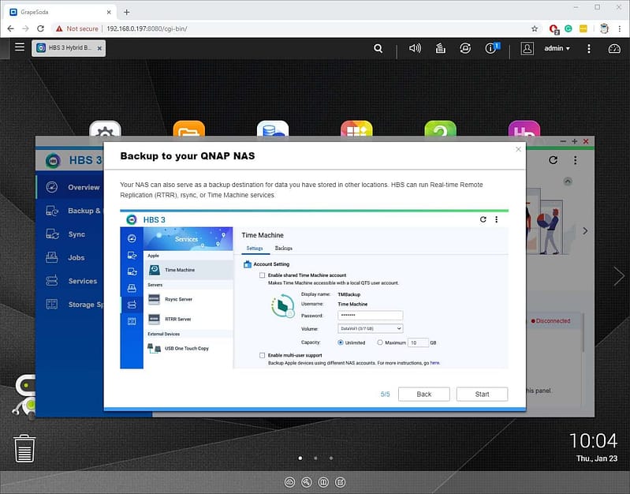Screen dimensions: 630x494
Task: Open Help Center green question icon
Action: 440,129
